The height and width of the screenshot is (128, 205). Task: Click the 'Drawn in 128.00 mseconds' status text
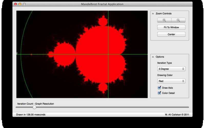[31, 114]
